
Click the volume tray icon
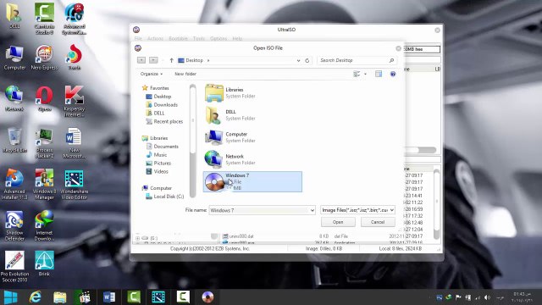tap(488, 297)
